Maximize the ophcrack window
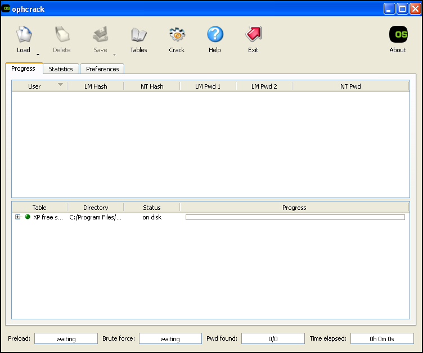 coord(402,9)
